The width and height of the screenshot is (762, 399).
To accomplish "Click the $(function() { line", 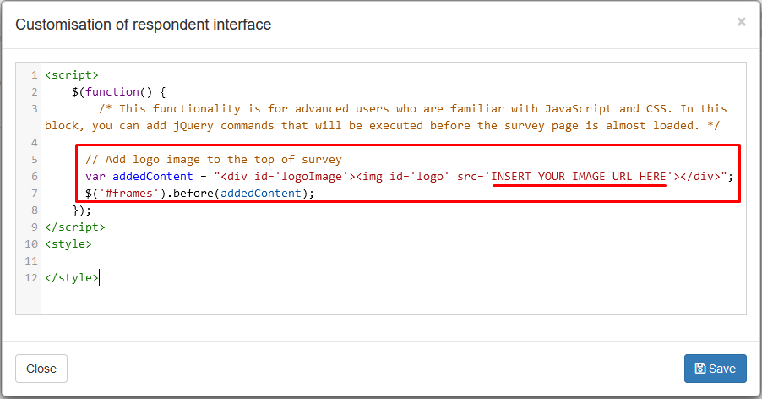I will pos(118,92).
